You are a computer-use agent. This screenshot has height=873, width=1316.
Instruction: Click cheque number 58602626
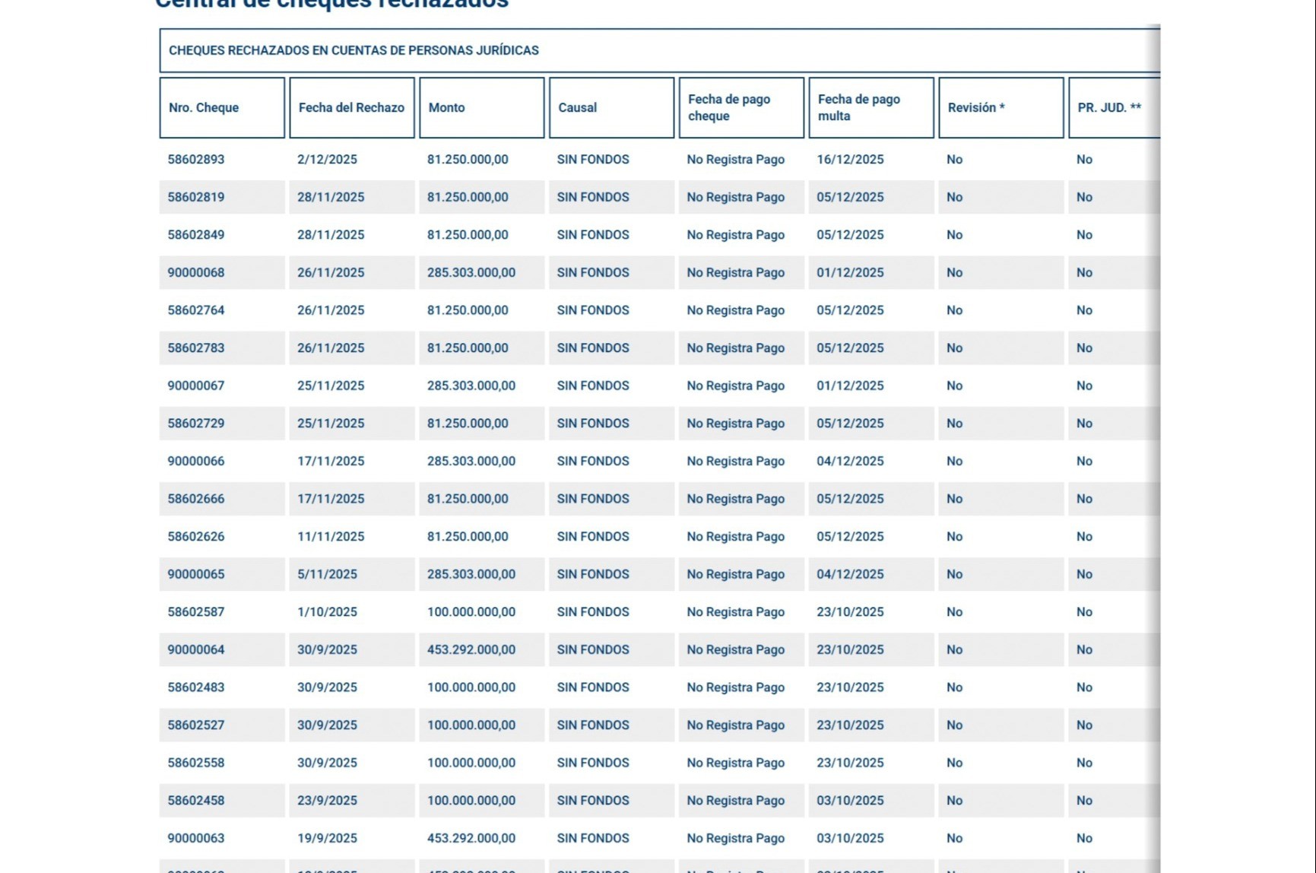pos(196,537)
